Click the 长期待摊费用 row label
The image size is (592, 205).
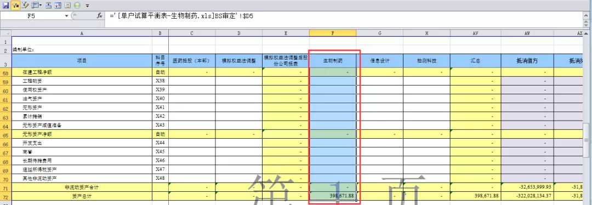coord(37,161)
